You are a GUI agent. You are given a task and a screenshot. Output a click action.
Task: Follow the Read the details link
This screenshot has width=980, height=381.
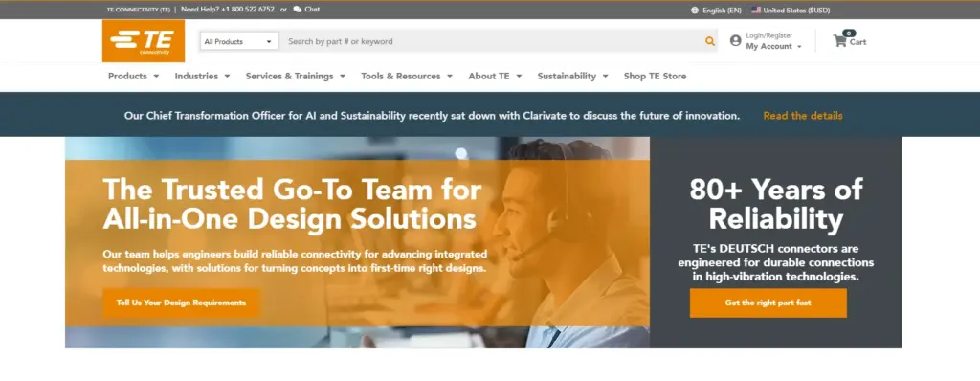803,116
